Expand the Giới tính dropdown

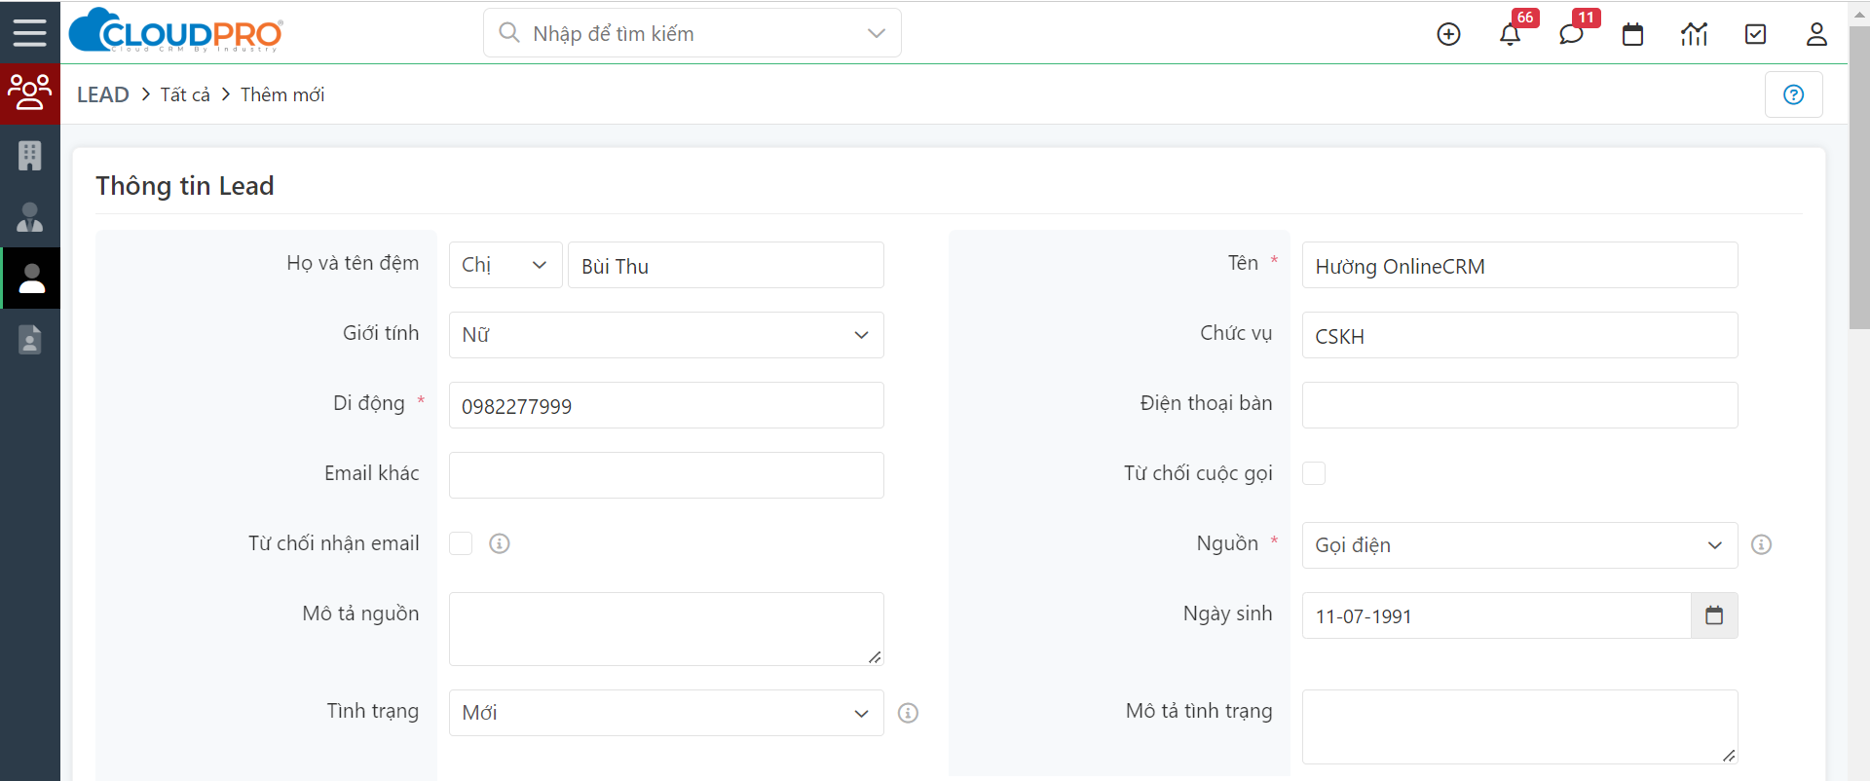click(666, 335)
